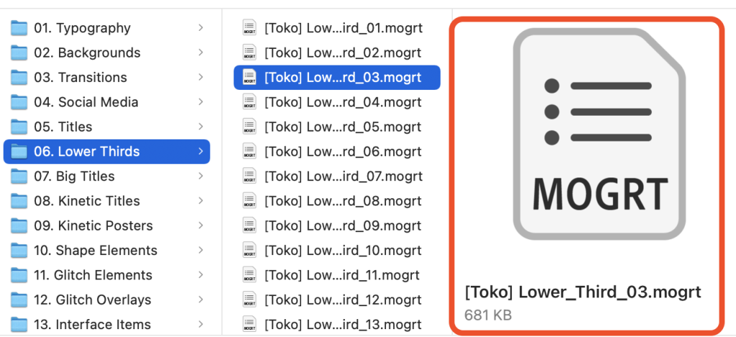
Task: Click the chevron next to 11. Glitch Elements
Action: 201,275
